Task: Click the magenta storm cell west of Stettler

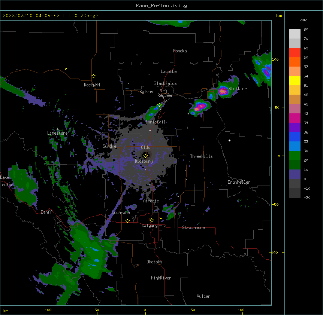Action: pyautogui.click(x=223, y=91)
